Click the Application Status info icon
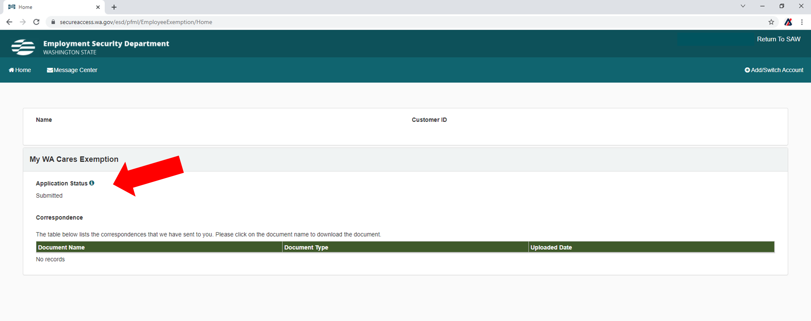This screenshot has width=811, height=321. [x=92, y=183]
